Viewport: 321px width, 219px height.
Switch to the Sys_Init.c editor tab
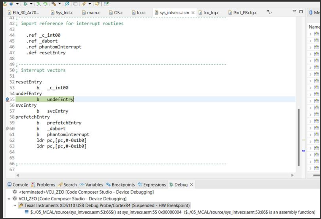click(x=62, y=13)
